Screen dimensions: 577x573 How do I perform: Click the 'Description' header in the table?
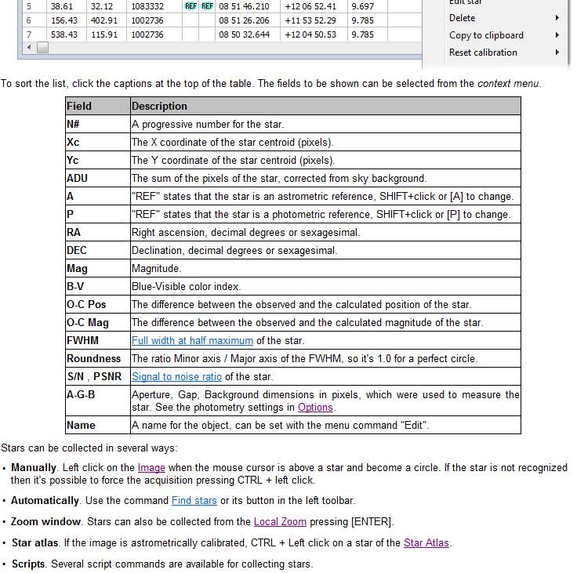pyautogui.click(x=325, y=106)
